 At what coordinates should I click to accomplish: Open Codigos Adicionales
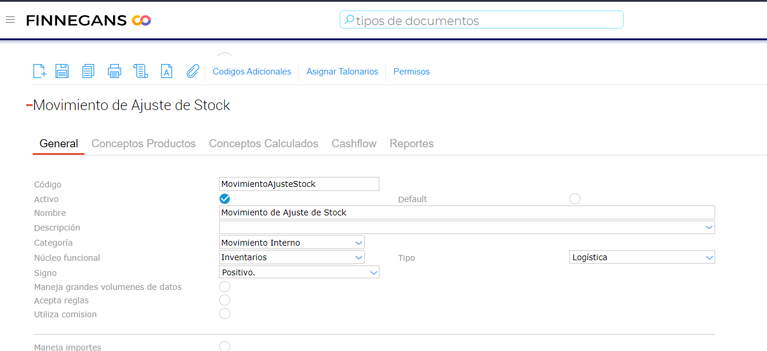point(252,72)
